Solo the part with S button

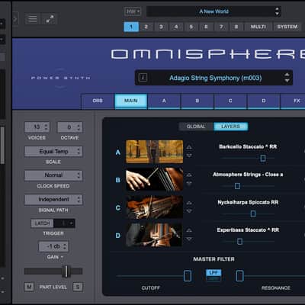tap(78, 287)
